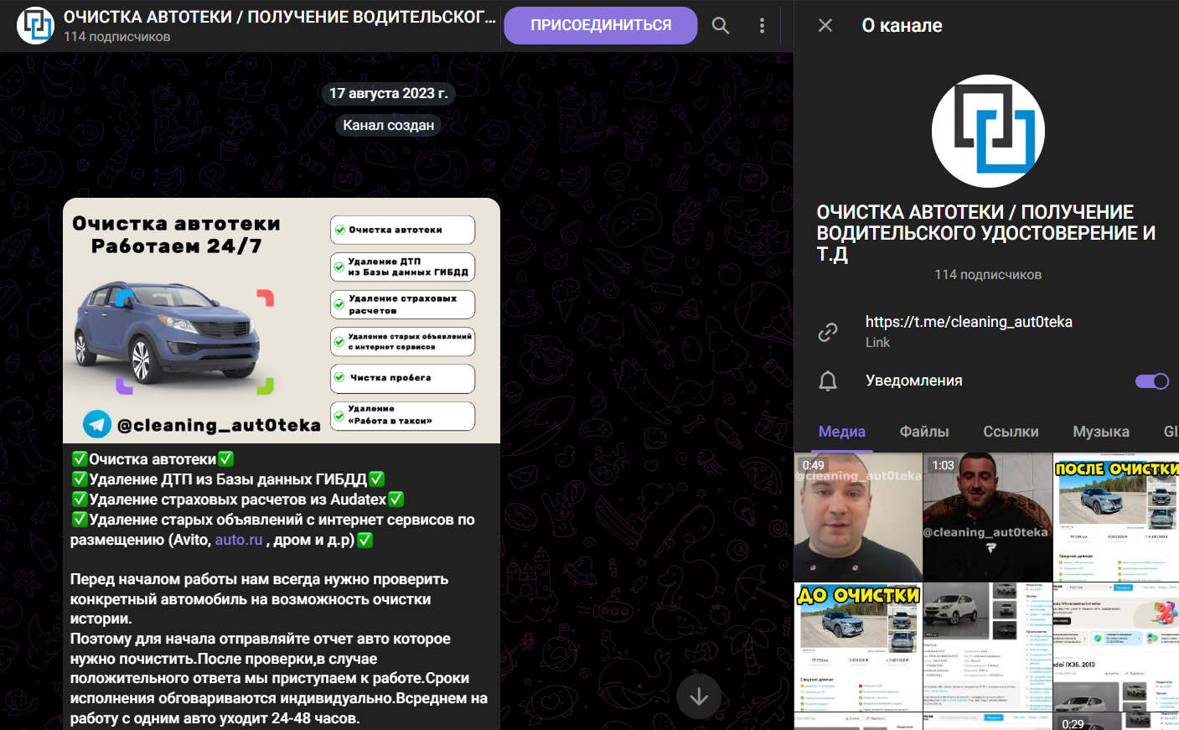Open the 0:49 video thumbnail
This screenshot has height=730, width=1179.
[858, 517]
